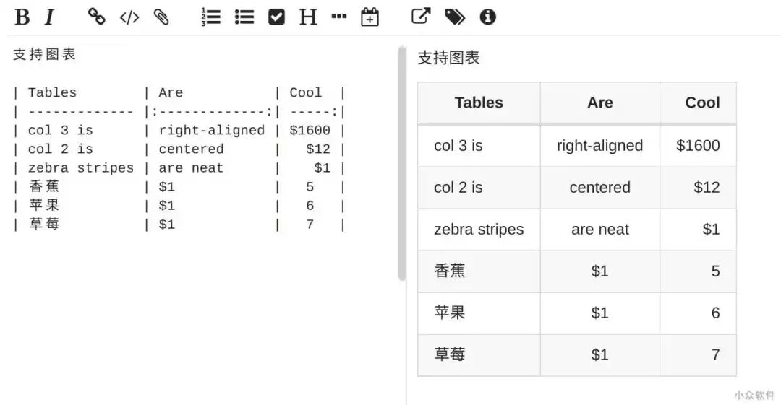Viewport: 781px width, 405px height.
Task: Click the '5' cell in the 香蕉 row
Action: click(698, 271)
